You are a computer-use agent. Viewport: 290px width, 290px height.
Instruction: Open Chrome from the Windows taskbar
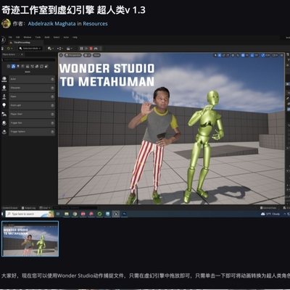[x=75, y=214]
